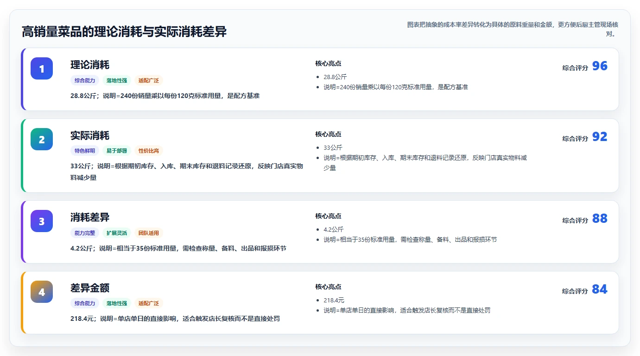The image size is (640, 356).
Task: Click bullet 说明=相当于35份标准用量
Action: [410, 240]
